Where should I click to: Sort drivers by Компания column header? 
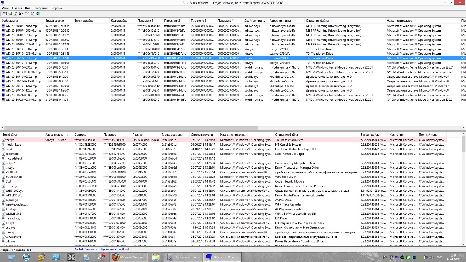[403, 135]
